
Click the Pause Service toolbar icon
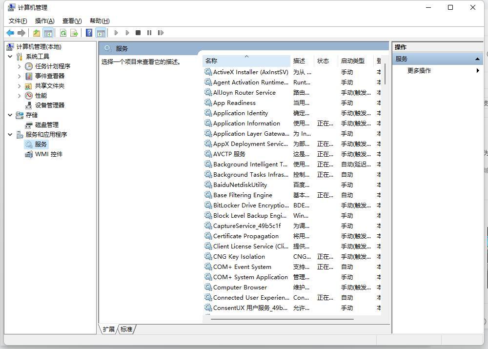pos(149,33)
